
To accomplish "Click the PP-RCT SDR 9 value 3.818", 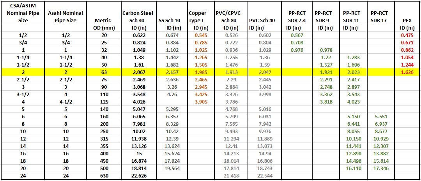I will (x=326, y=102).
